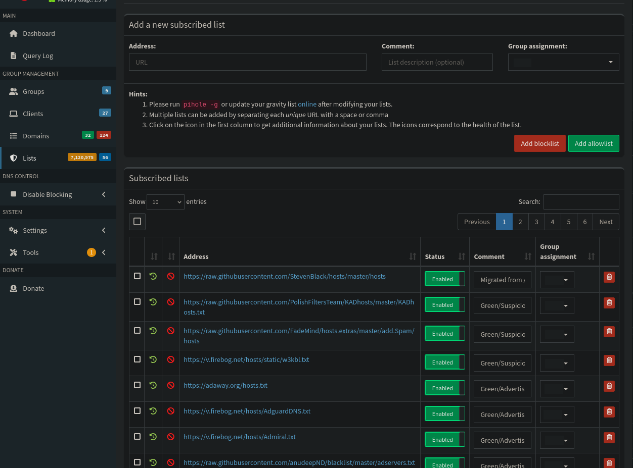This screenshot has height=468, width=633.
Task: Open the Show entries count dropdown
Action: tap(165, 201)
